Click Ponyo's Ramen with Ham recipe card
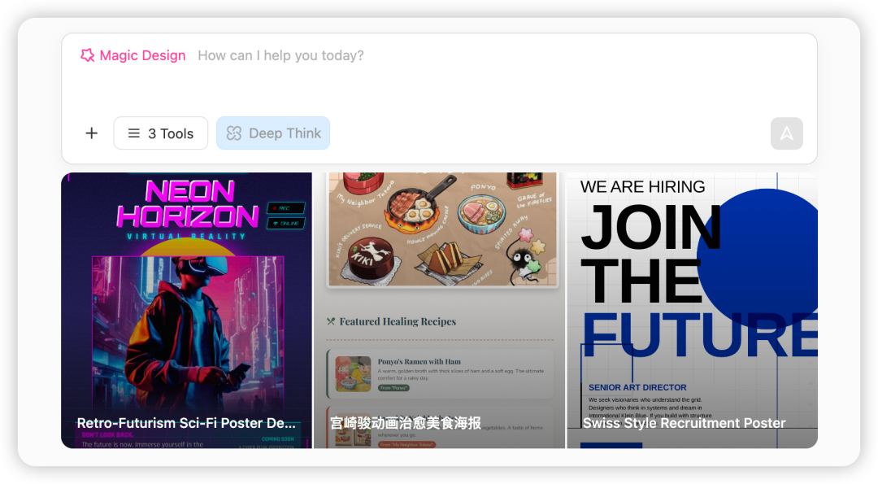Screen dimensions: 878x484 (x=440, y=373)
